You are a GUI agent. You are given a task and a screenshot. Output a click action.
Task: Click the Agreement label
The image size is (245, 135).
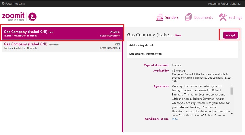point(161,86)
